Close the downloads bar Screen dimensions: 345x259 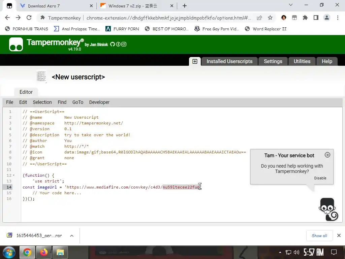[x=339, y=236]
